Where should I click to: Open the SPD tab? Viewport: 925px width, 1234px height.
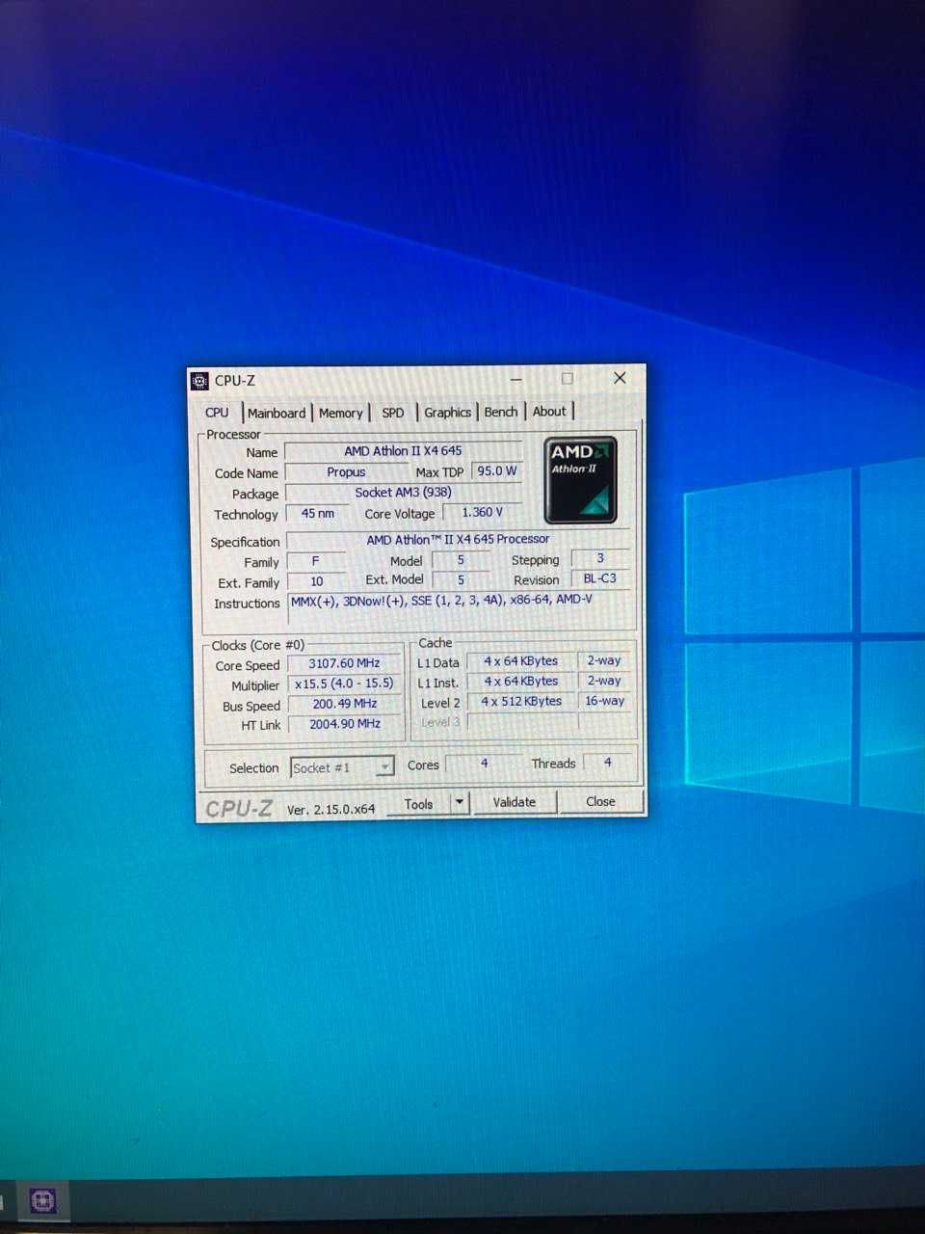tap(393, 413)
